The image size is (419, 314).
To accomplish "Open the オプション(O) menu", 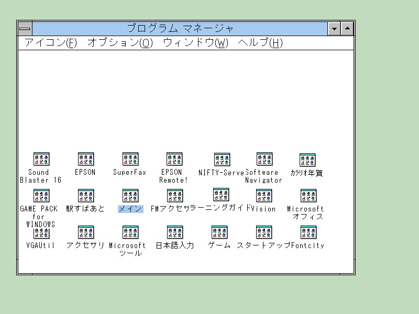I will (120, 42).
